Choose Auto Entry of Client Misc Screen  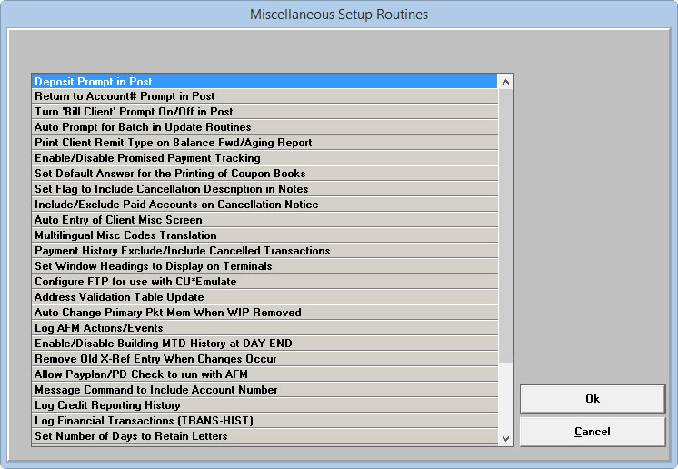coord(264,220)
